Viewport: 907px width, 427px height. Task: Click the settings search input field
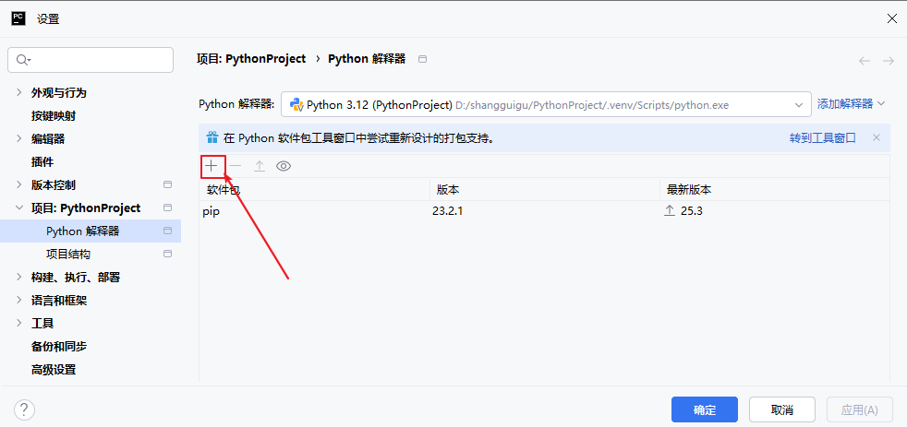click(91, 60)
